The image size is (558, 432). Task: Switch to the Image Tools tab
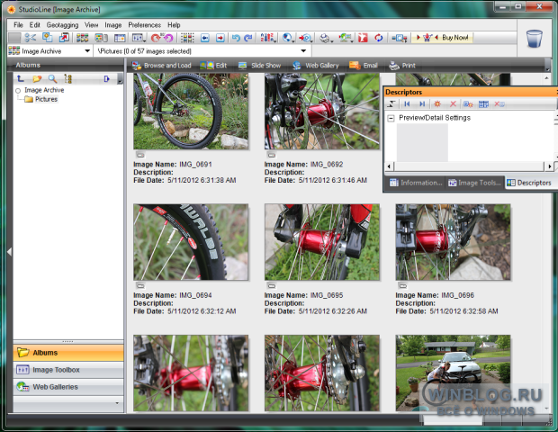[x=474, y=183]
